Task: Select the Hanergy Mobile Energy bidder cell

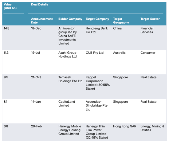Action: pyautogui.click(x=70, y=130)
